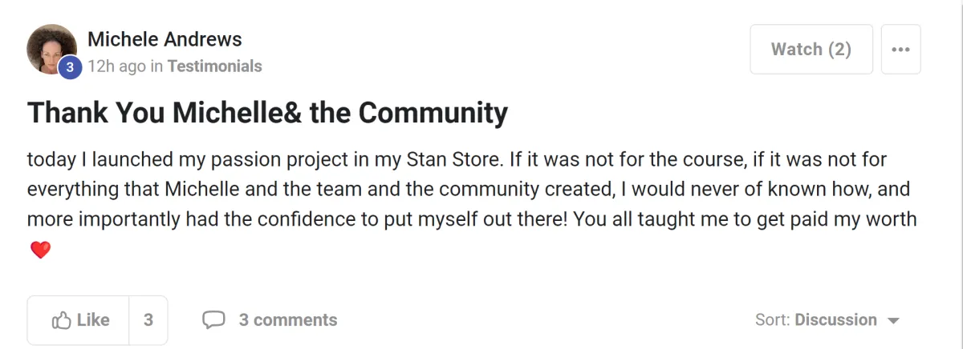
Task: Expand the caret arrow next to Discussion
Action: point(893,321)
